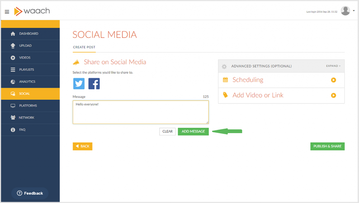Click the Add Video or Link label
Viewport: 359px width, 203px height.
point(258,95)
